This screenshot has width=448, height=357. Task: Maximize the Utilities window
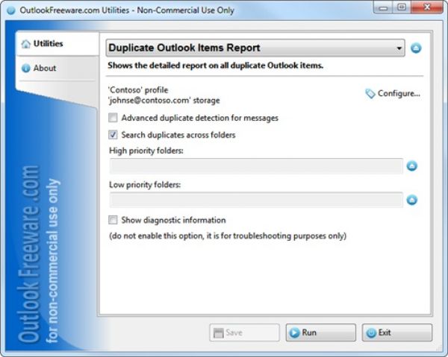tap(402, 7)
